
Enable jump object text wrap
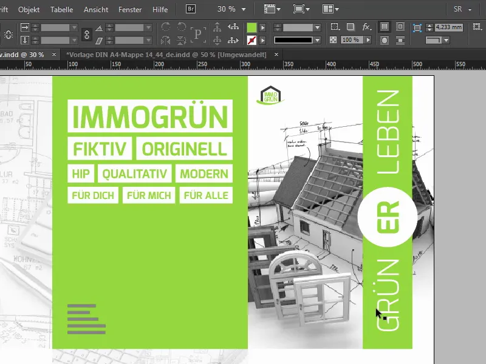click(x=400, y=40)
